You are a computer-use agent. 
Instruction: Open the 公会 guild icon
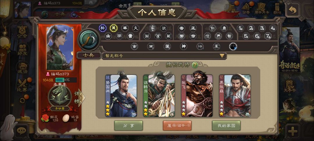point(22,32)
